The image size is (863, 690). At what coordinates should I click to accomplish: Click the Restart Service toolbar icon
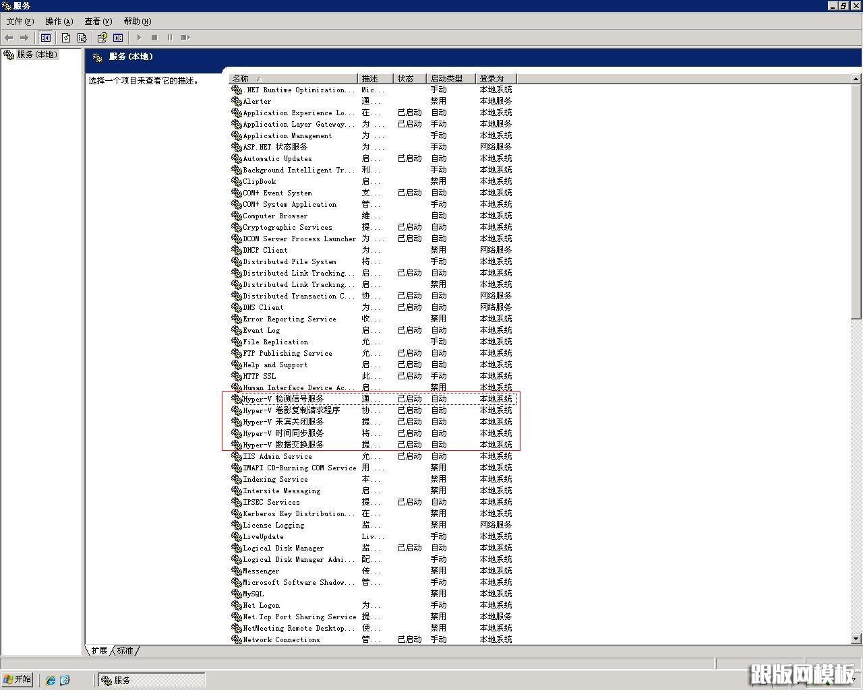coord(185,38)
